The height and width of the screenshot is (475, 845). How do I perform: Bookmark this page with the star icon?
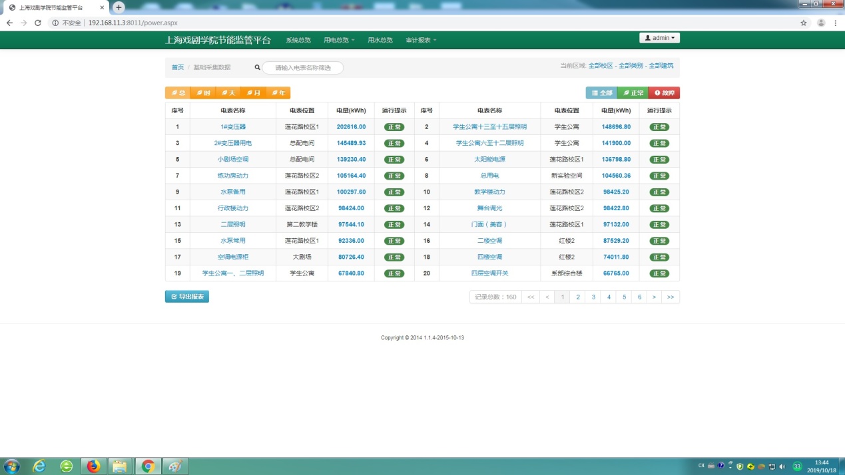tap(804, 23)
